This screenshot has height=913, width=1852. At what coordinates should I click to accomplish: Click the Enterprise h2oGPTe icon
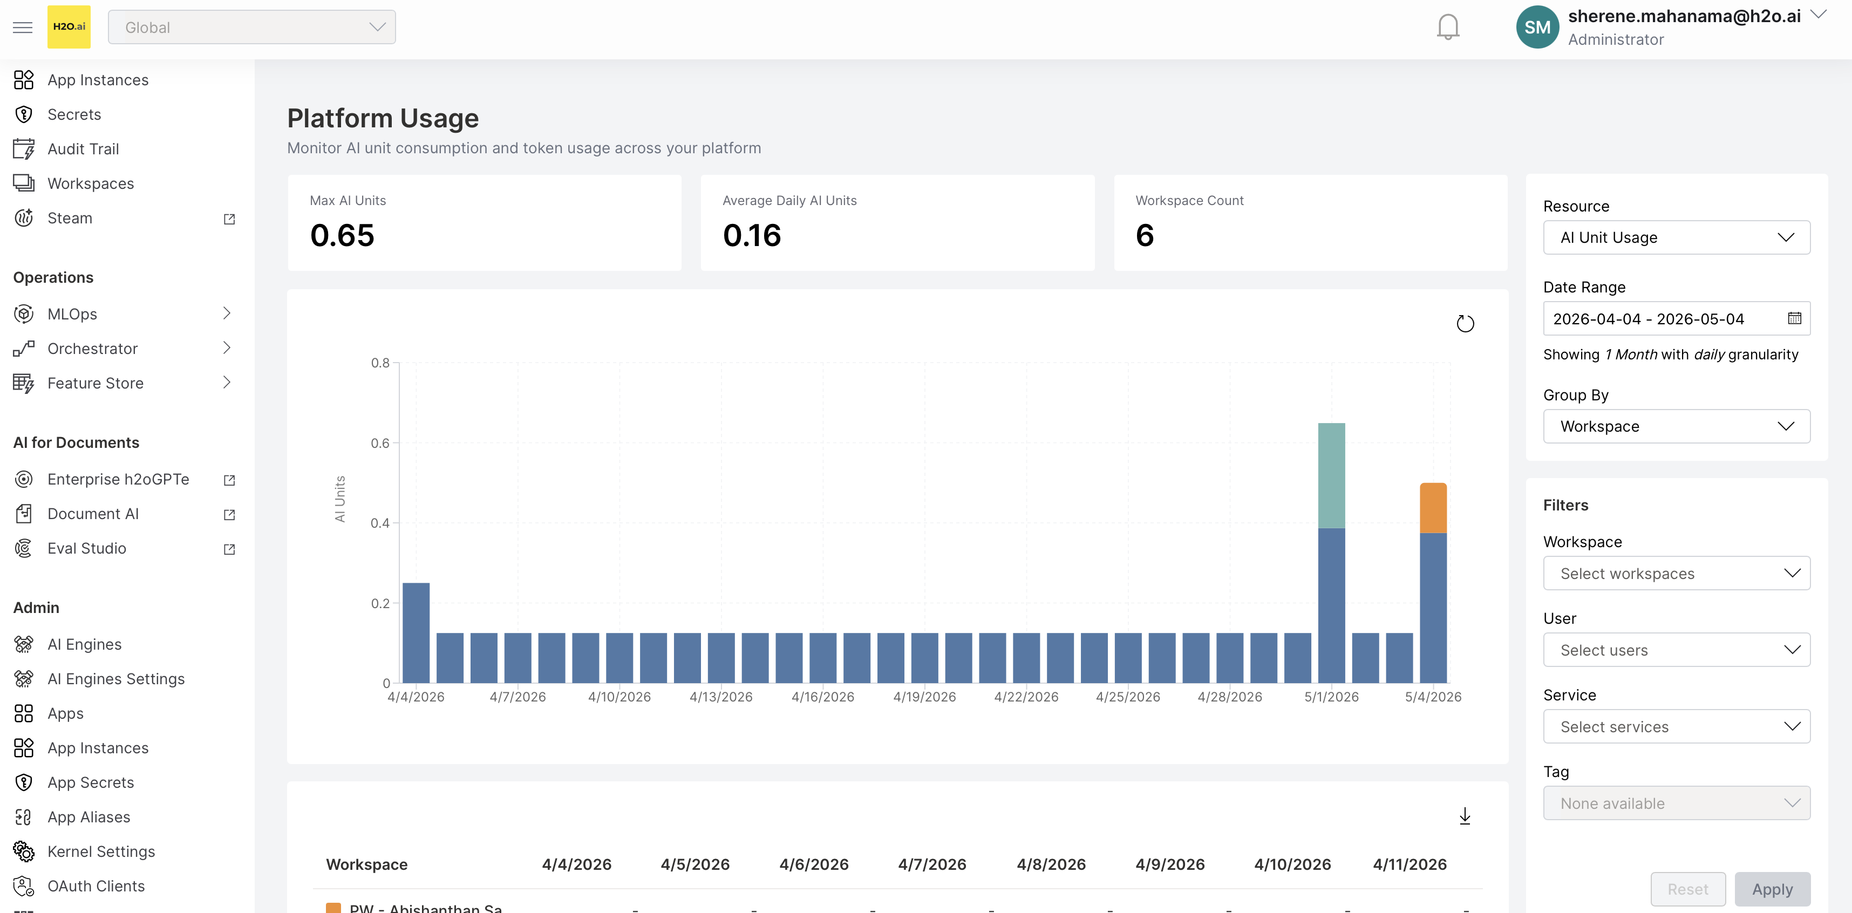pyautogui.click(x=24, y=480)
